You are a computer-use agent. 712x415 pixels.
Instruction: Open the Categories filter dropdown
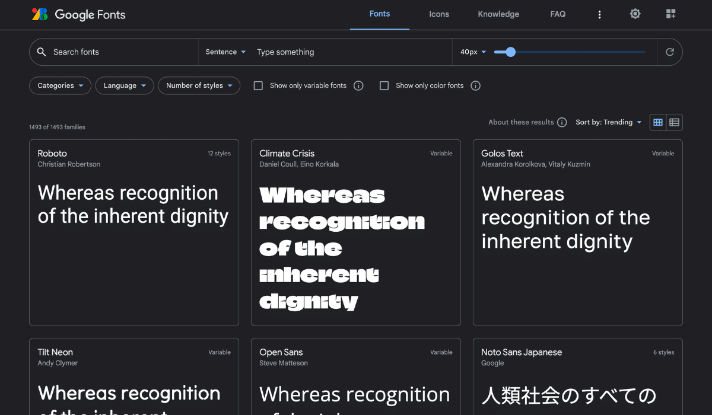[60, 86]
